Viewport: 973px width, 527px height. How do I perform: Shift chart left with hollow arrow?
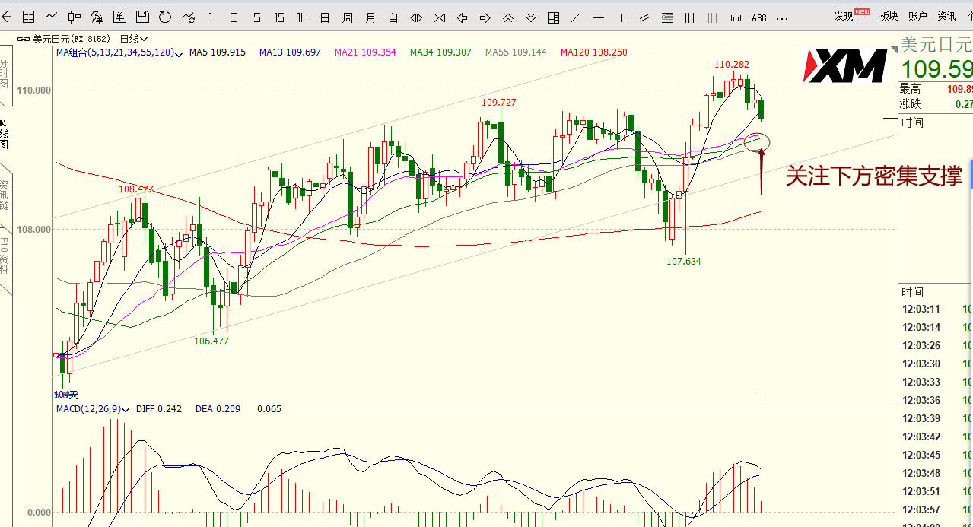[462, 17]
